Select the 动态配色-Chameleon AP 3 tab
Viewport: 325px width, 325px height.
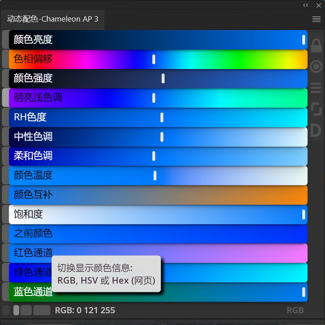[x=53, y=19]
